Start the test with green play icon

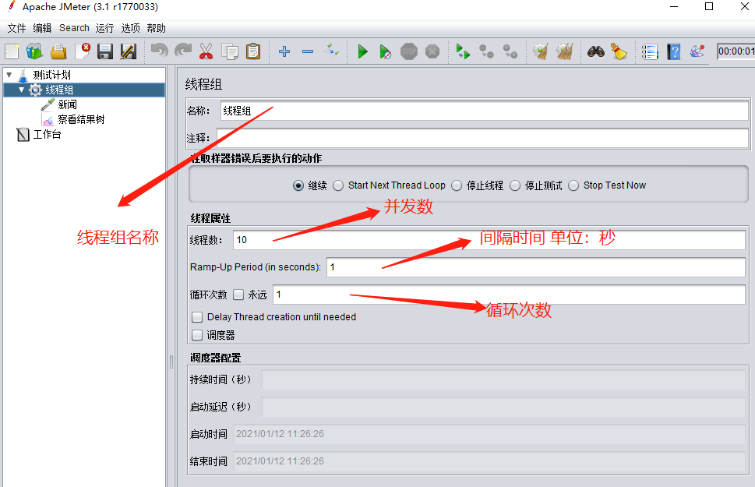pyautogui.click(x=362, y=51)
